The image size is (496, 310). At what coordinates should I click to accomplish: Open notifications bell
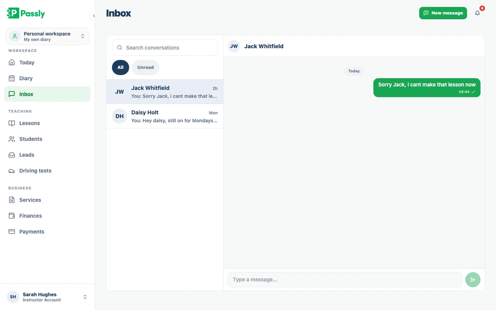(x=477, y=13)
